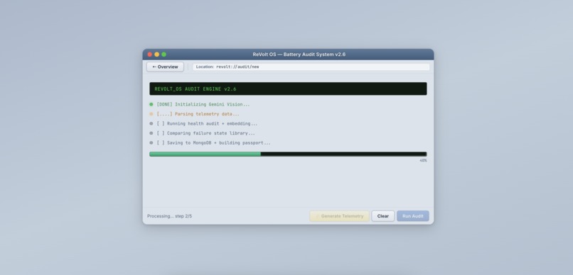Click the green dot beside Initializing Gemini Vision
Image resolution: width=573 pixels, height=275 pixels.
tap(151, 104)
